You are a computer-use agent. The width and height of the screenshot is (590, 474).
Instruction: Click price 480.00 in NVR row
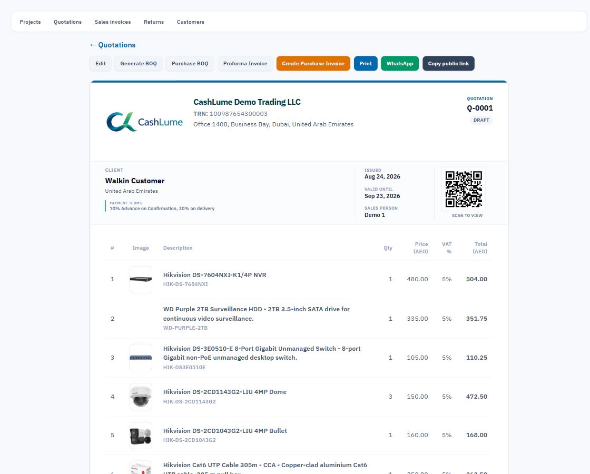[x=417, y=279]
